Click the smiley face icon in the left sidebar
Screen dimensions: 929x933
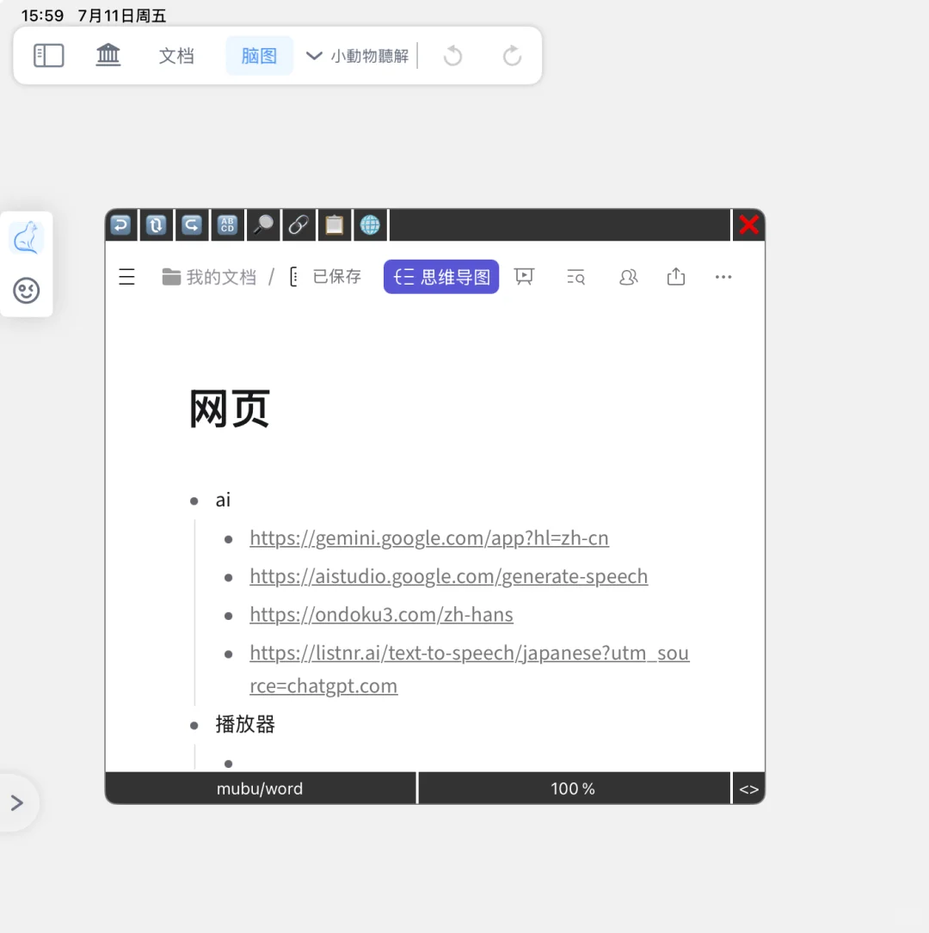point(27,291)
